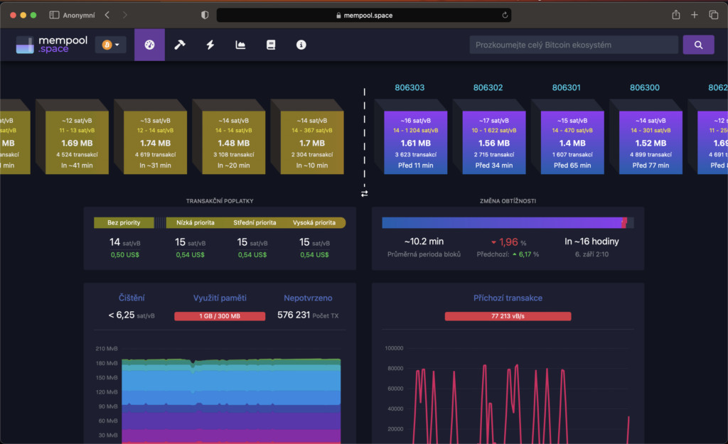Click the swap arrows under the dashed divider
This screenshot has width=728, height=444.
pos(365,193)
